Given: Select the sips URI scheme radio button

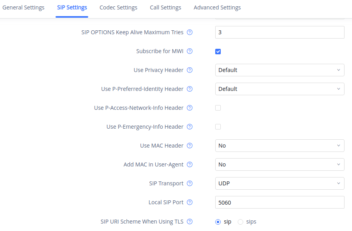Looking at the screenshot, I should coord(240,222).
